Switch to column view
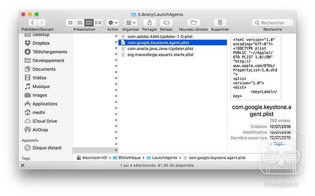 coord(89,23)
